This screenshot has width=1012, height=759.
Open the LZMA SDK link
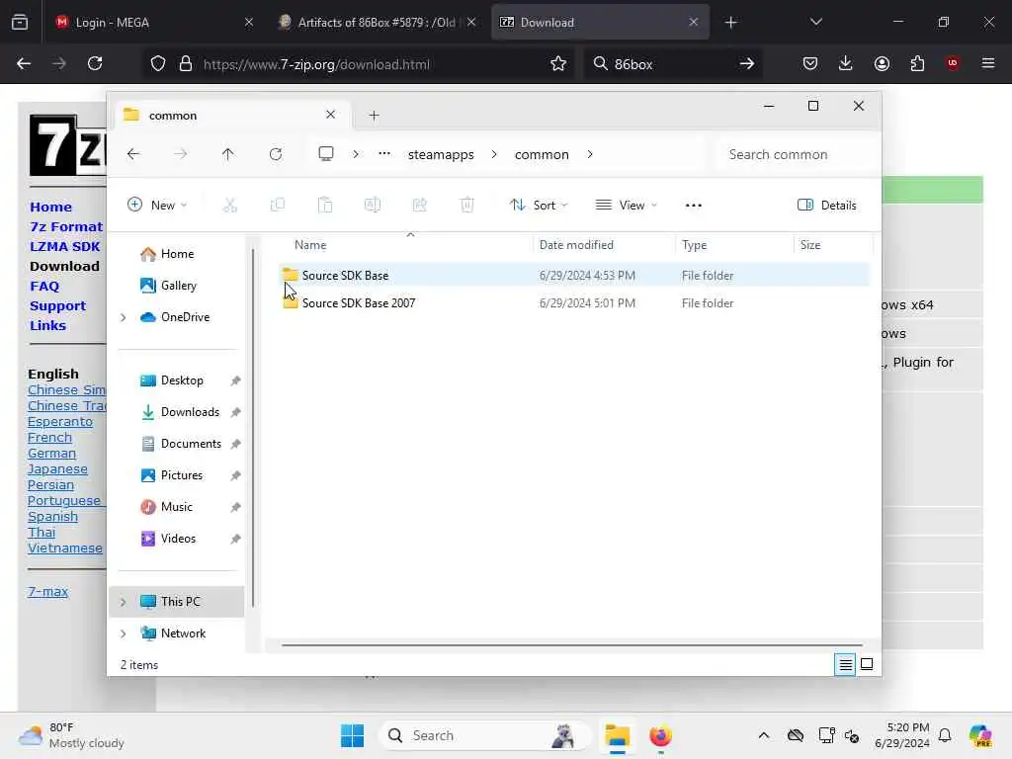[64, 246]
